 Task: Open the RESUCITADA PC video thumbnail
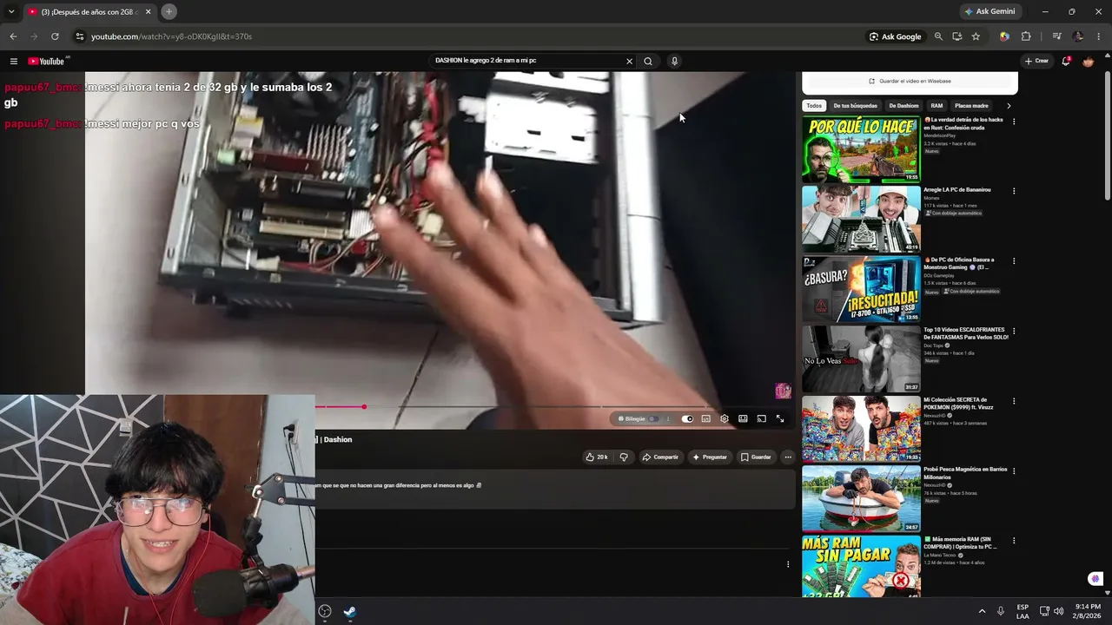(x=861, y=289)
